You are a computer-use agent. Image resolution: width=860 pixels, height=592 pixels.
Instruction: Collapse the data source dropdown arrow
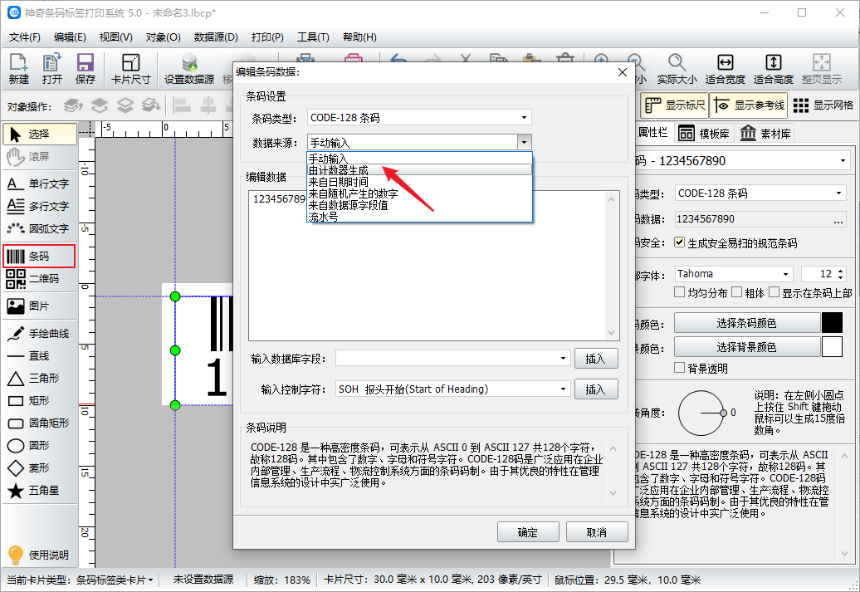coord(525,143)
